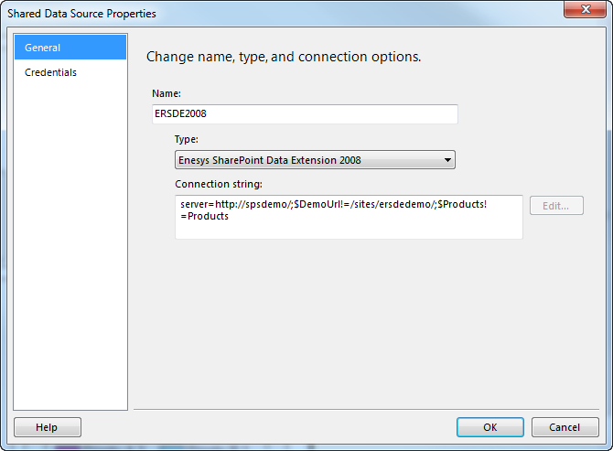
Task: Click the Type dropdown arrow
Action: [x=447, y=160]
